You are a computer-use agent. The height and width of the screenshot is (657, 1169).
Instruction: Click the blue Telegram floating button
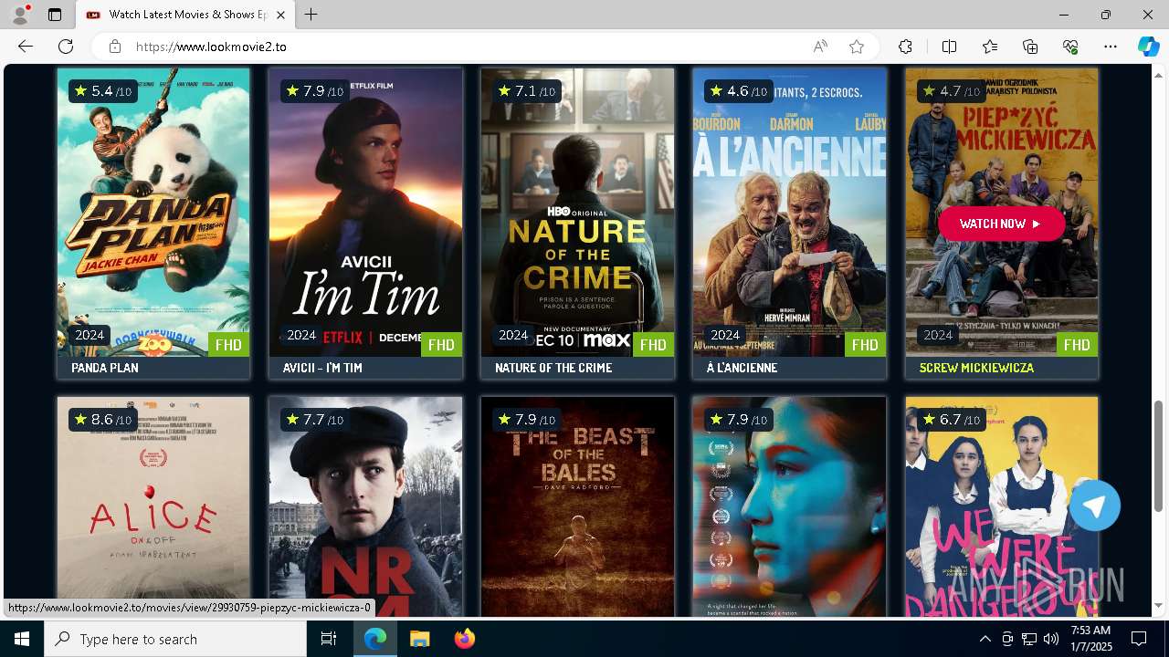point(1094,506)
